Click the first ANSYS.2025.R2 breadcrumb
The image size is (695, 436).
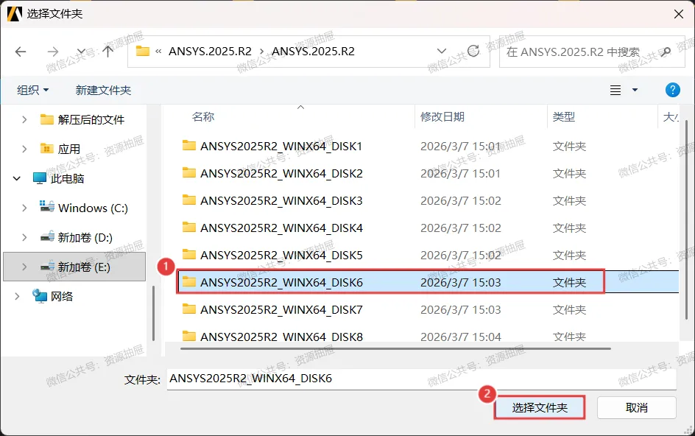tap(210, 52)
